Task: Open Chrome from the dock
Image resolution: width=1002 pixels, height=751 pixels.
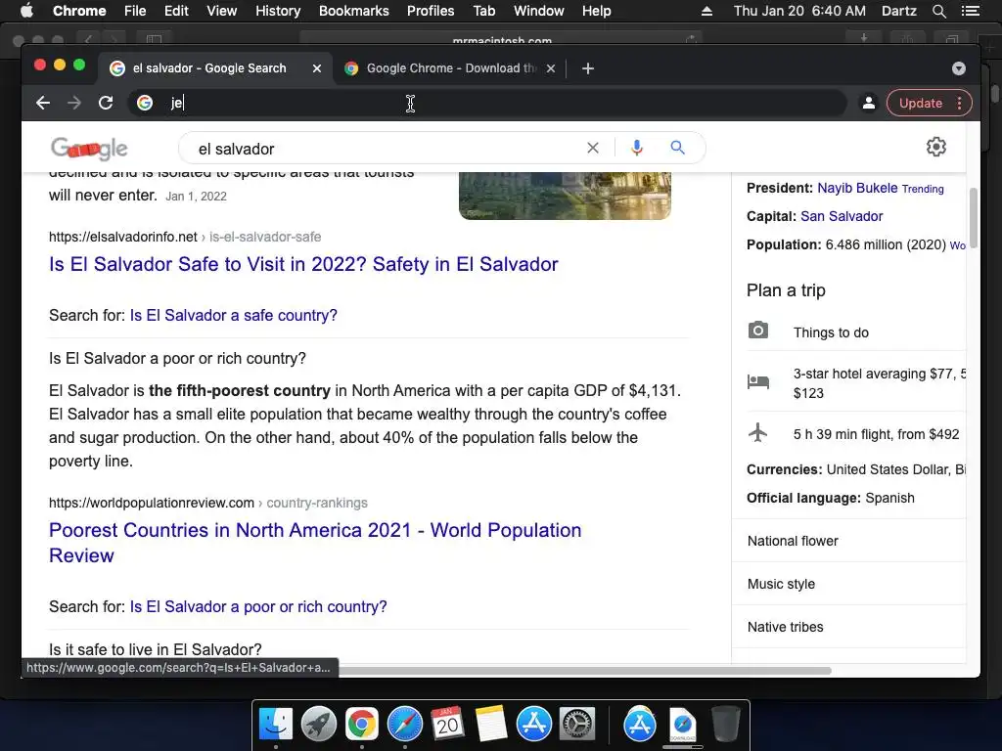Action: tap(362, 725)
